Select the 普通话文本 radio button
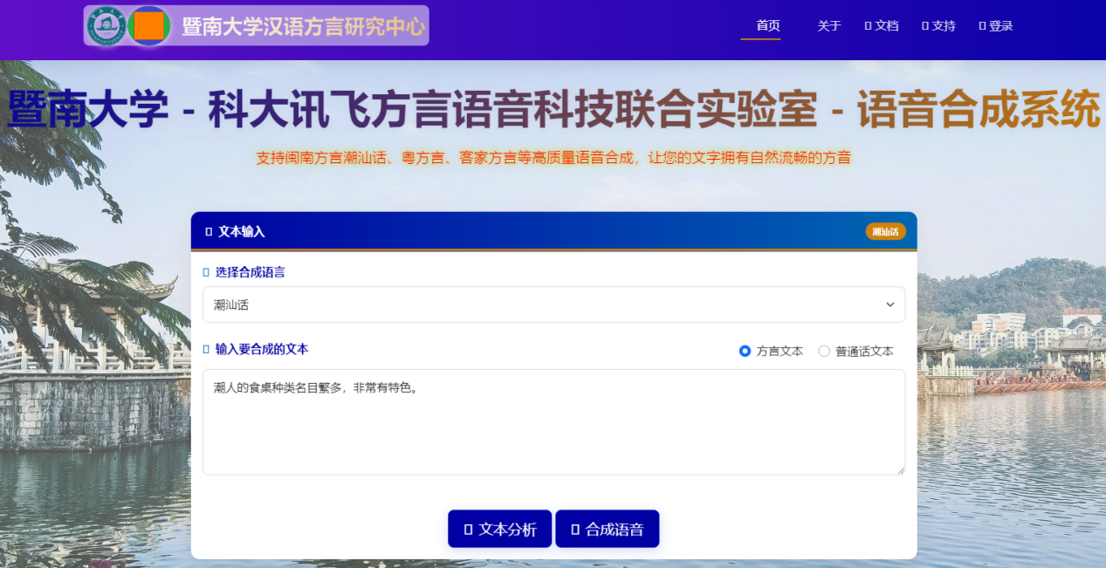The image size is (1106, 568). point(824,352)
